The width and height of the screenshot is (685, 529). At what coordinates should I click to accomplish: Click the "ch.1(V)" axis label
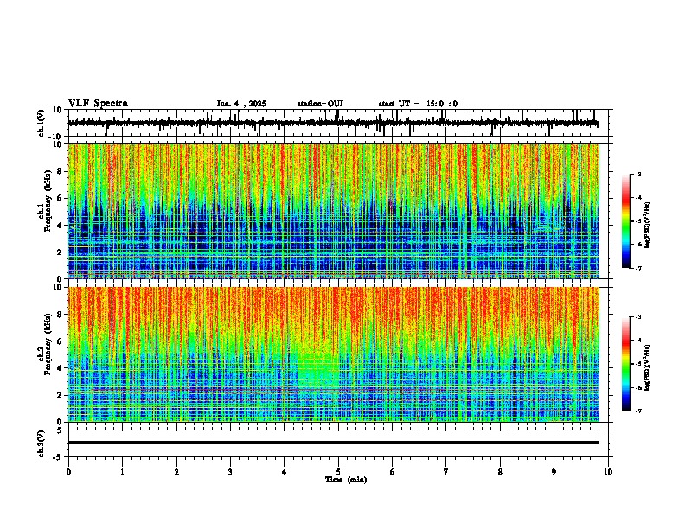tap(42, 123)
